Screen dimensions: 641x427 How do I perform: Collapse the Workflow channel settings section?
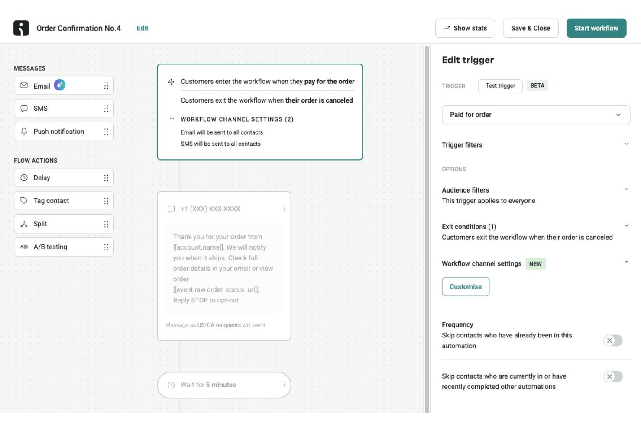(x=626, y=262)
